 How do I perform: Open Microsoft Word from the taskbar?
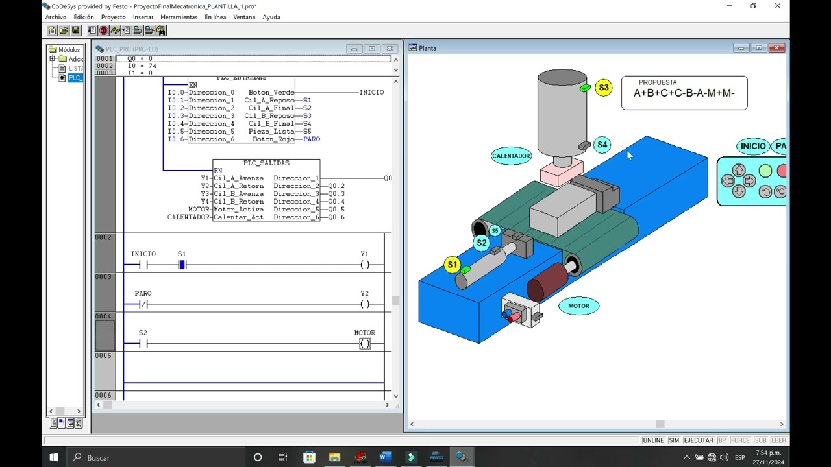coord(386,457)
